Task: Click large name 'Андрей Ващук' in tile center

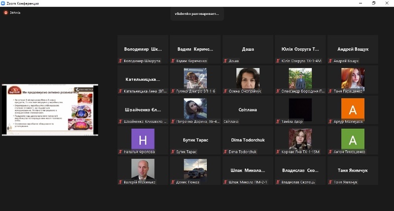Action: (353, 49)
